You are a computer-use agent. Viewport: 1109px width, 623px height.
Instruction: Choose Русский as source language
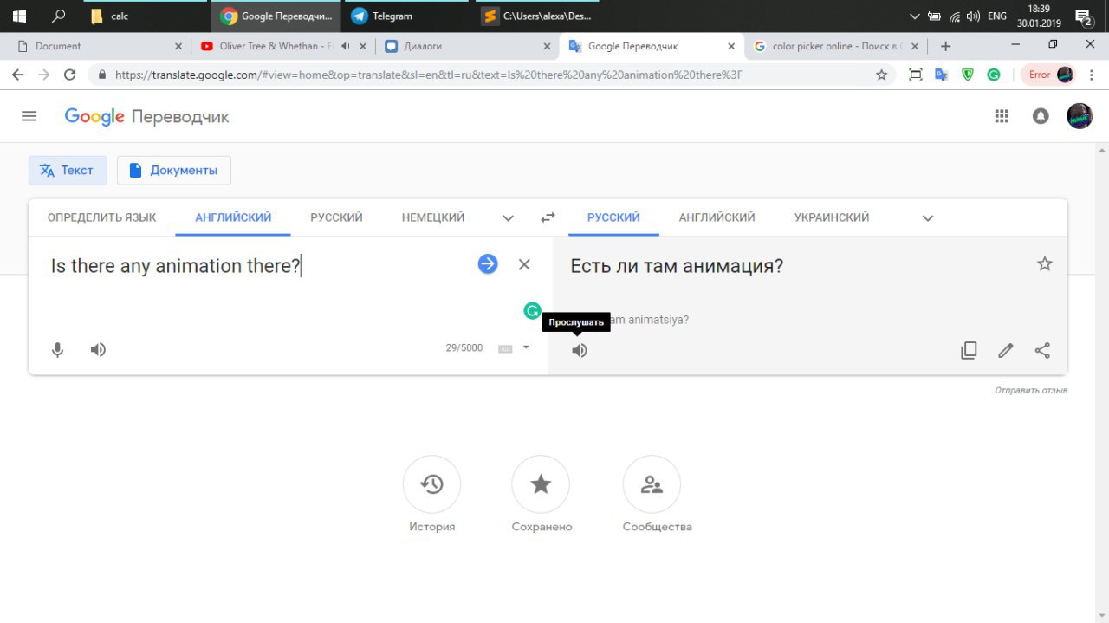[x=336, y=217]
